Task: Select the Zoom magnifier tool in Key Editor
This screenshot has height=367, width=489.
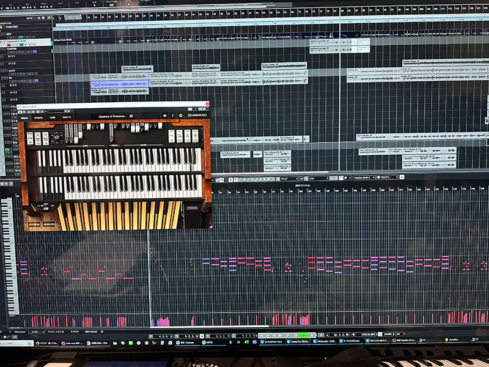Action: pos(265,179)
